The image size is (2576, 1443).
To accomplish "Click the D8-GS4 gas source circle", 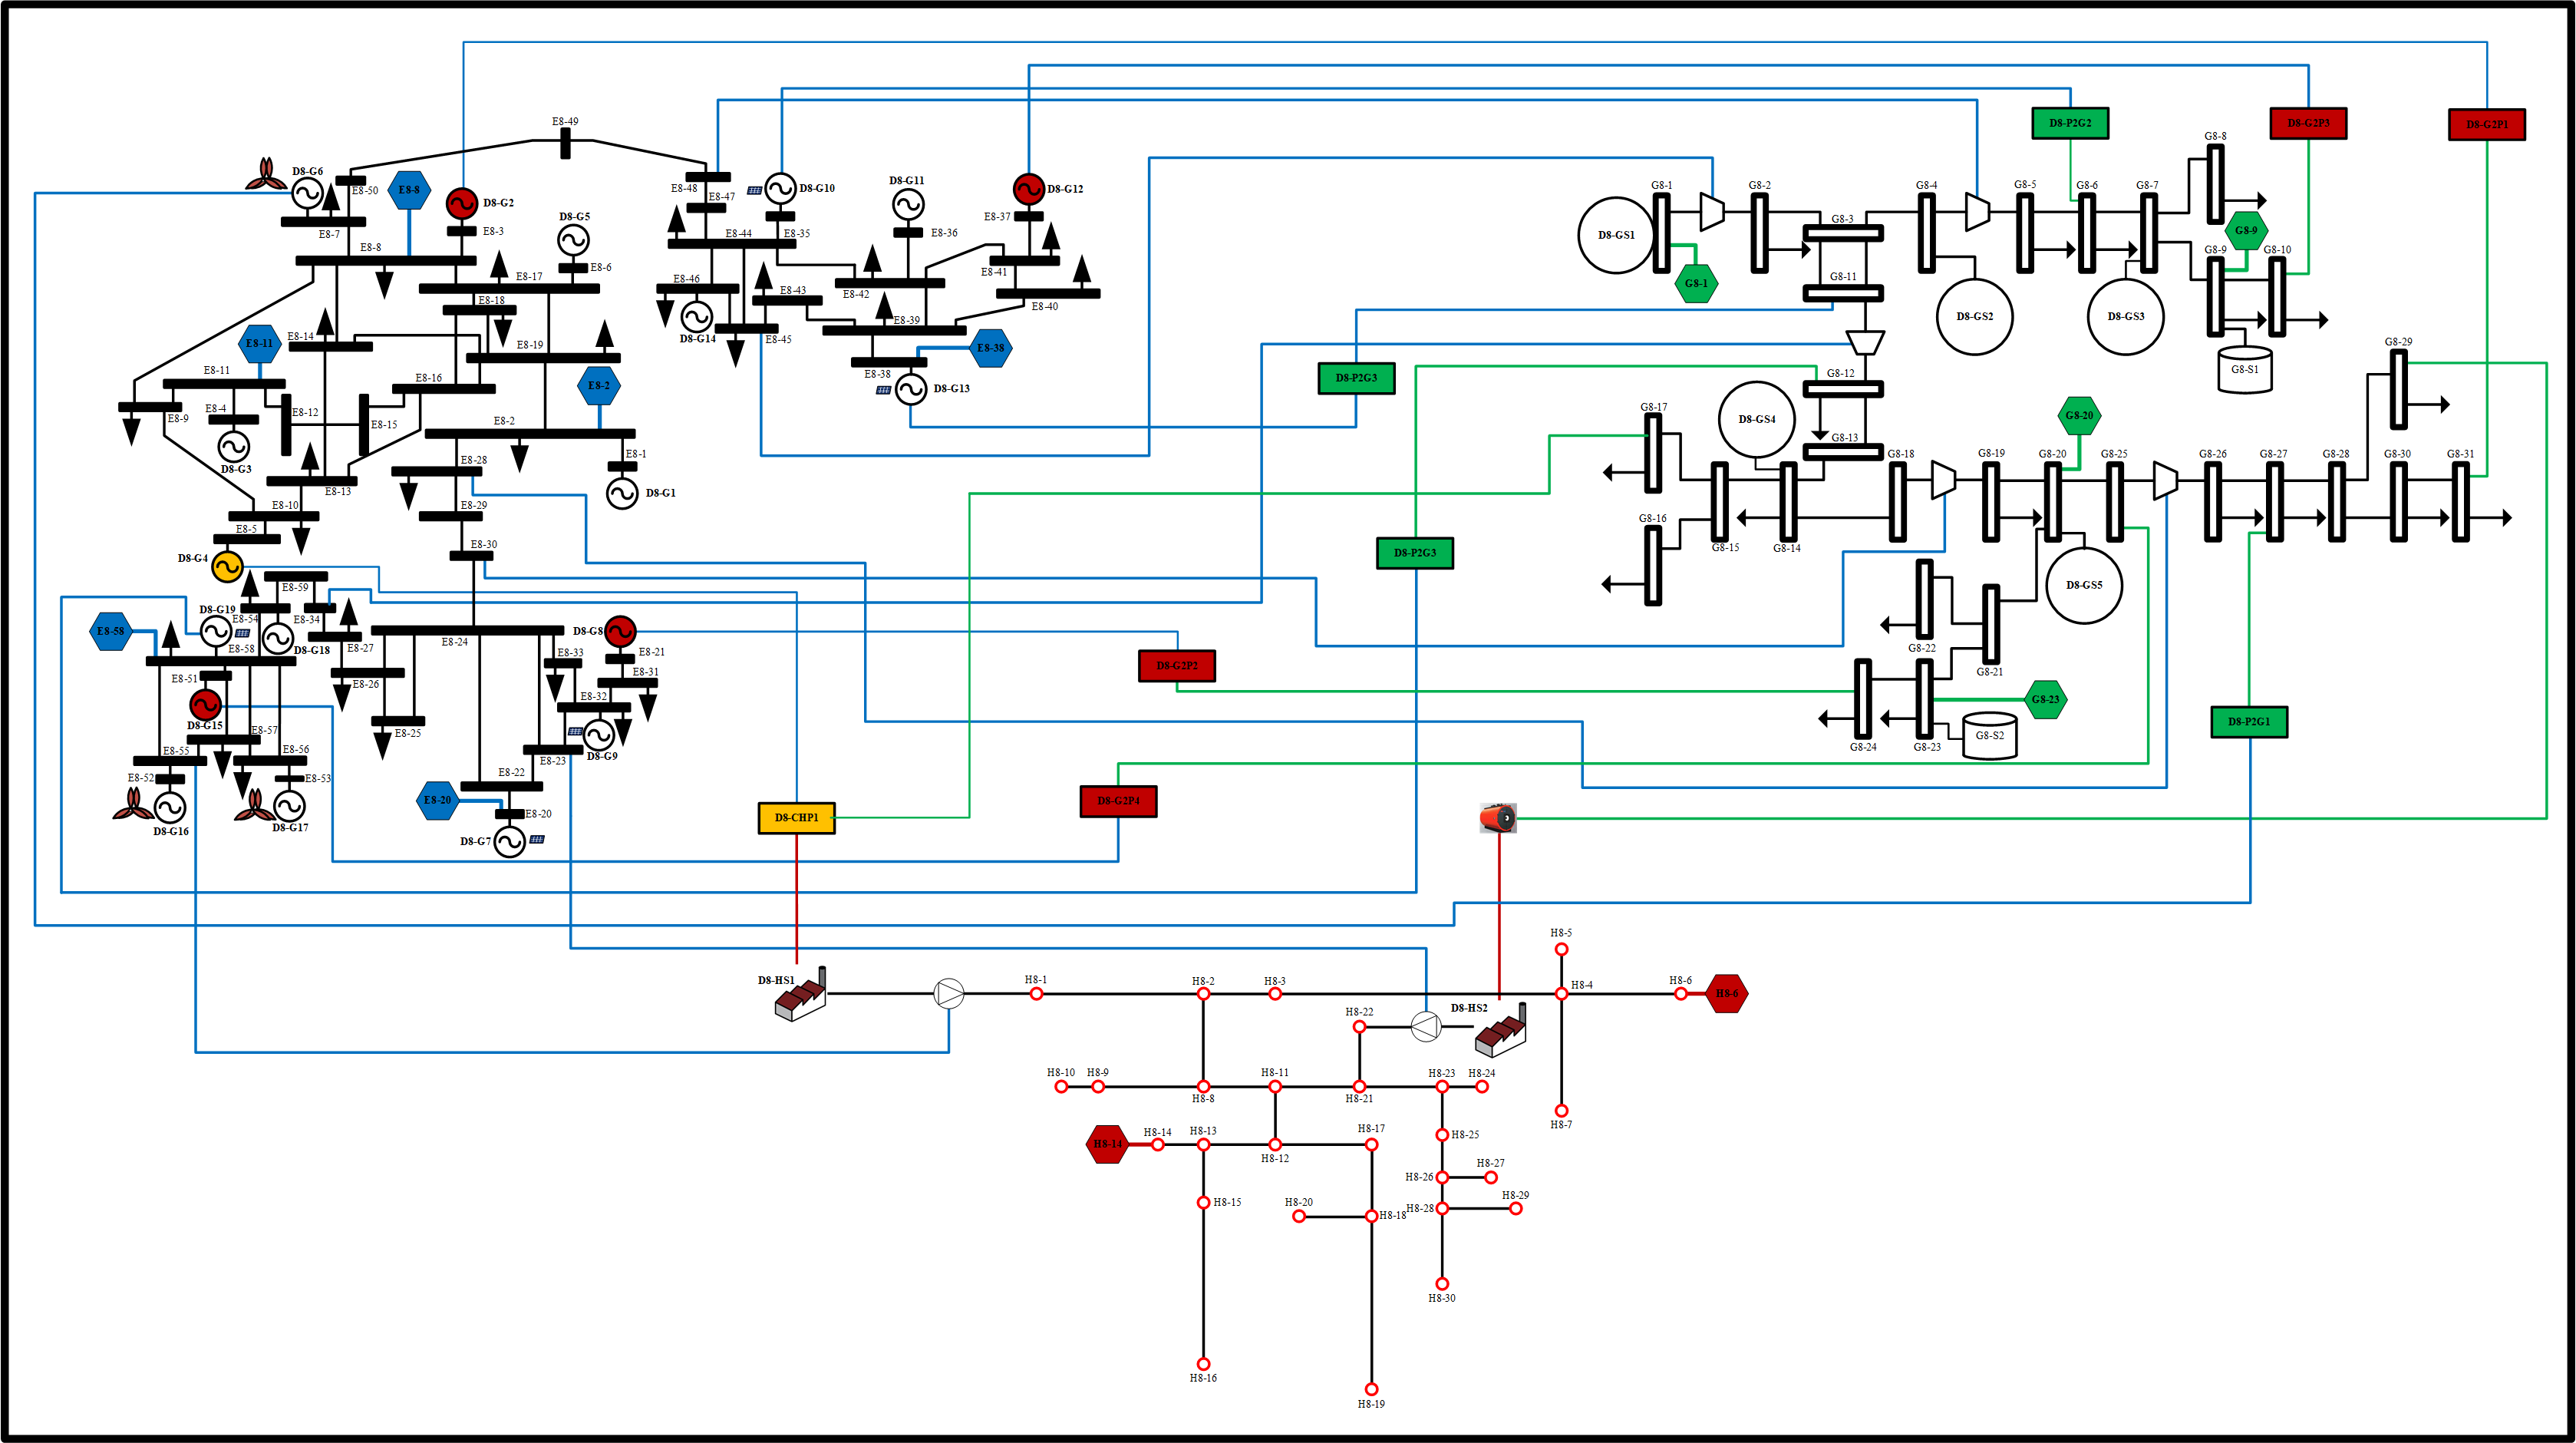I will tap(1757, 419).
